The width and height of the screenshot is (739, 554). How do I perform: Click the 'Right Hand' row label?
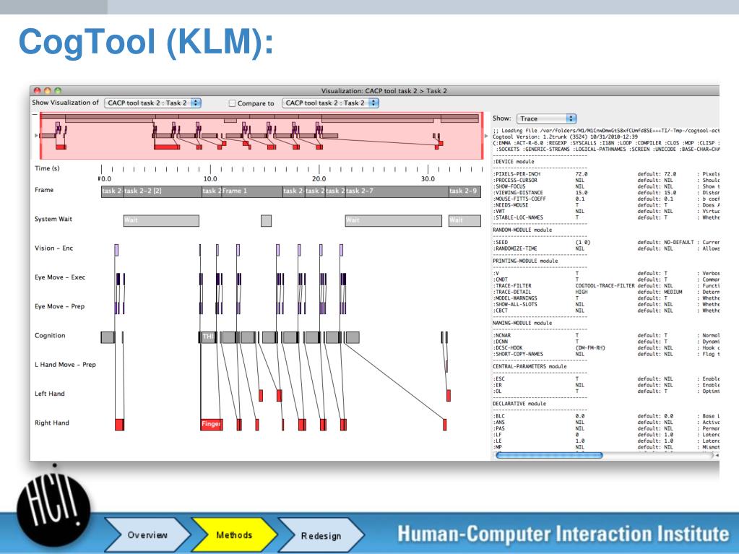[52, 423]
